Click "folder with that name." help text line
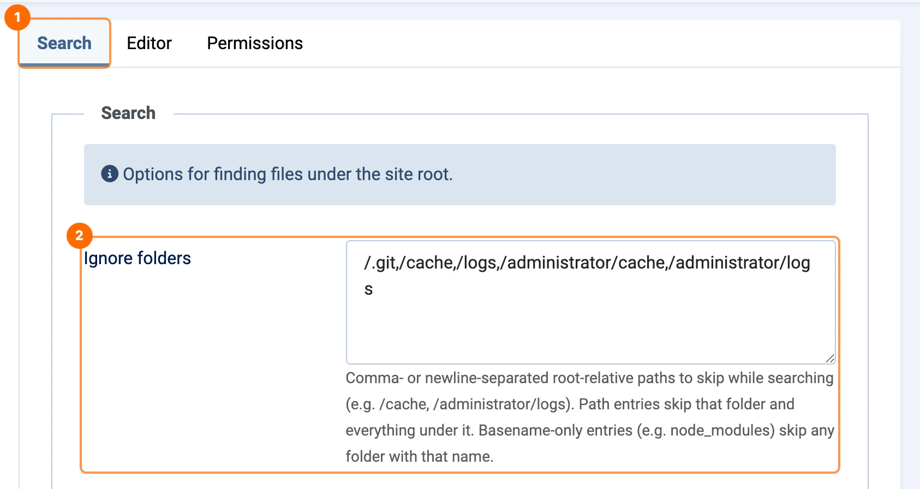The height and width of the screenshot is (489, 920). click(420, 457)
